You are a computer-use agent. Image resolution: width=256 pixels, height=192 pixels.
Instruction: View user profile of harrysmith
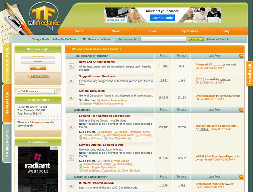pos(206,159)
